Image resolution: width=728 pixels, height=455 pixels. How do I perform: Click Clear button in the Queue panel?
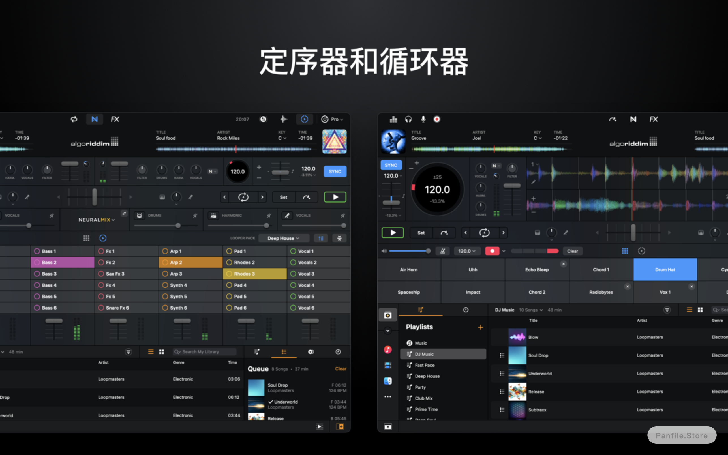(341, 368)
